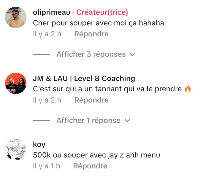Click chevron next to Afficher 3 réponses

(x=132, y=55)
